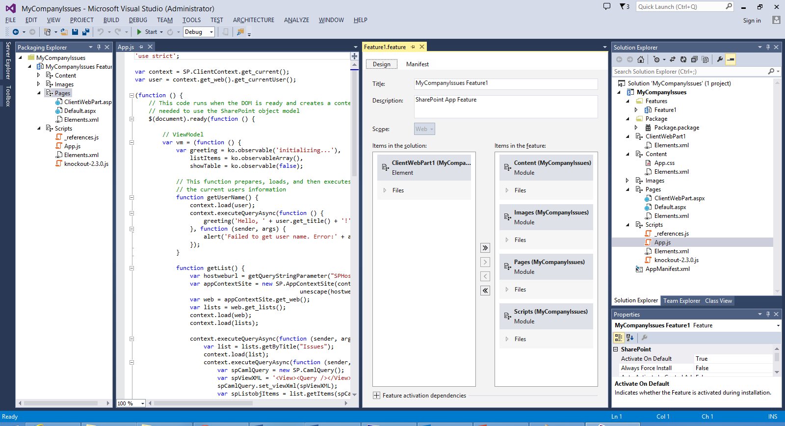Collapse the SharePoint category in Properties
This screenshot has width=785, height=426.
(616, 349)
